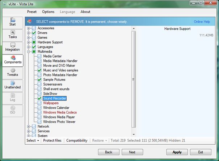
Task: Open the Unattended tab
Action: 13,86
